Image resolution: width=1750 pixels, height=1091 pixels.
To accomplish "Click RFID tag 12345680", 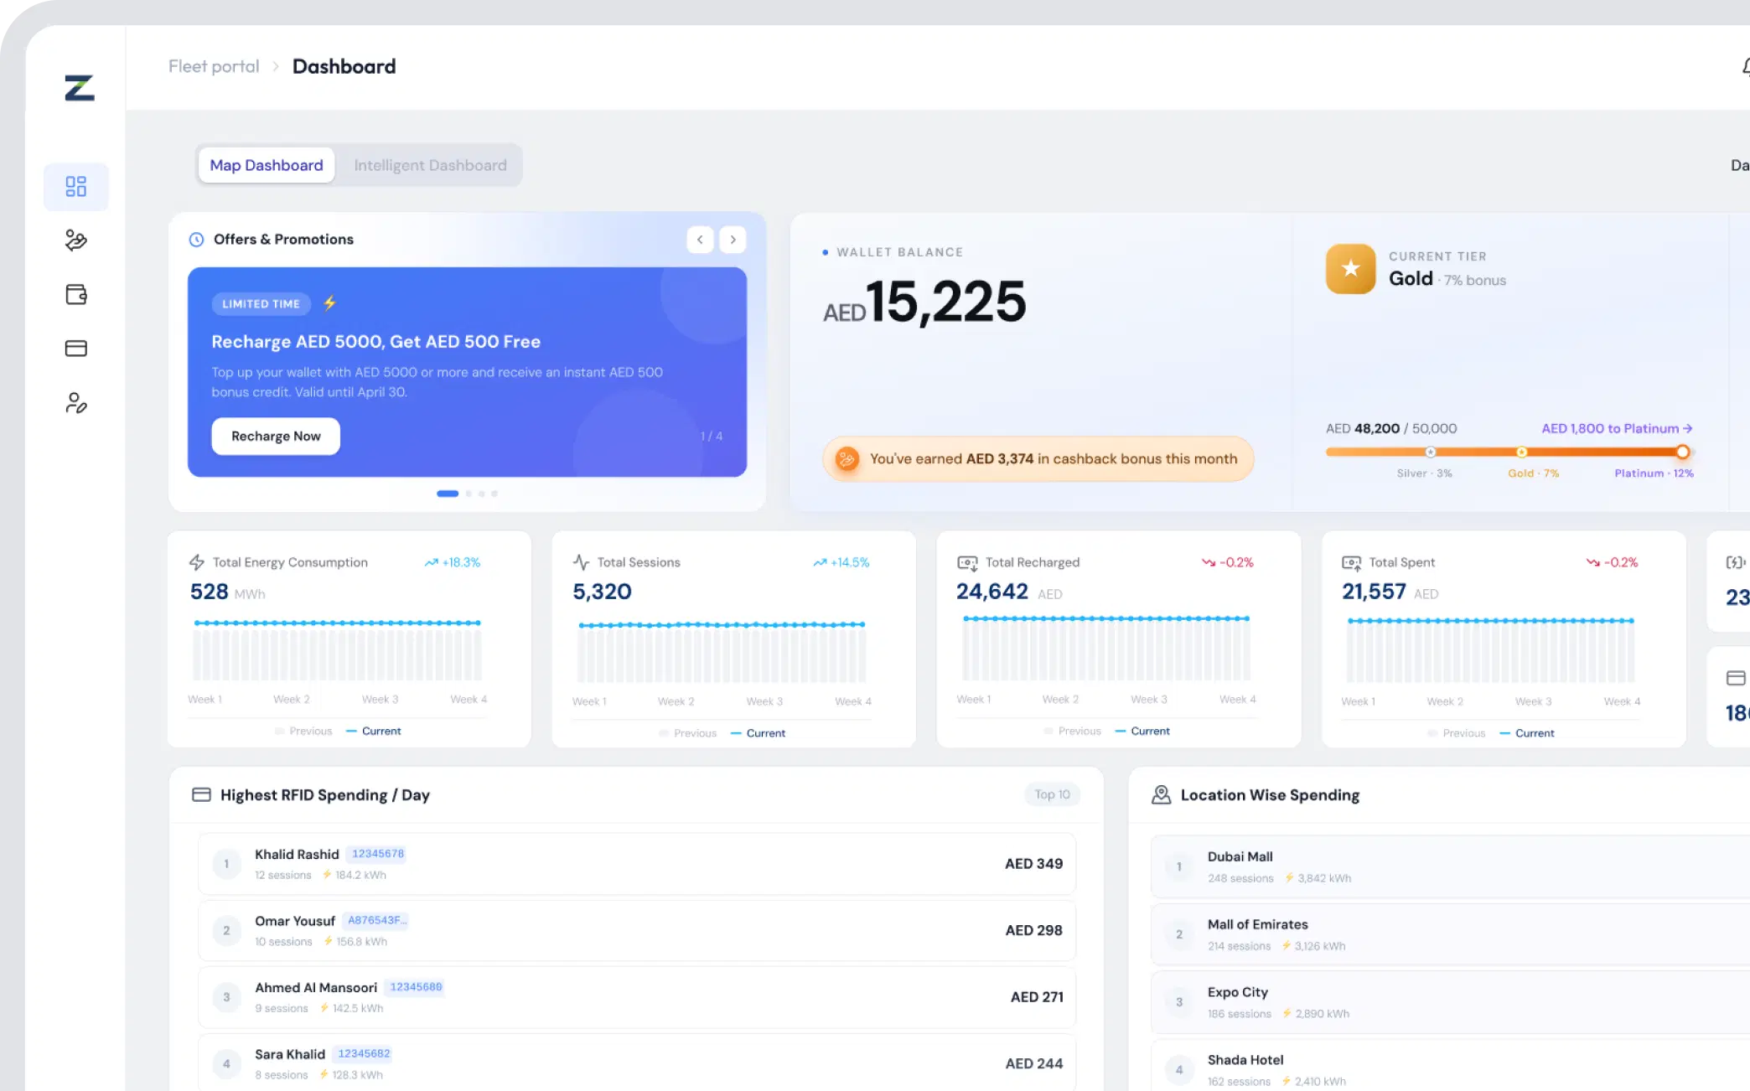I will tap(416, 987).
